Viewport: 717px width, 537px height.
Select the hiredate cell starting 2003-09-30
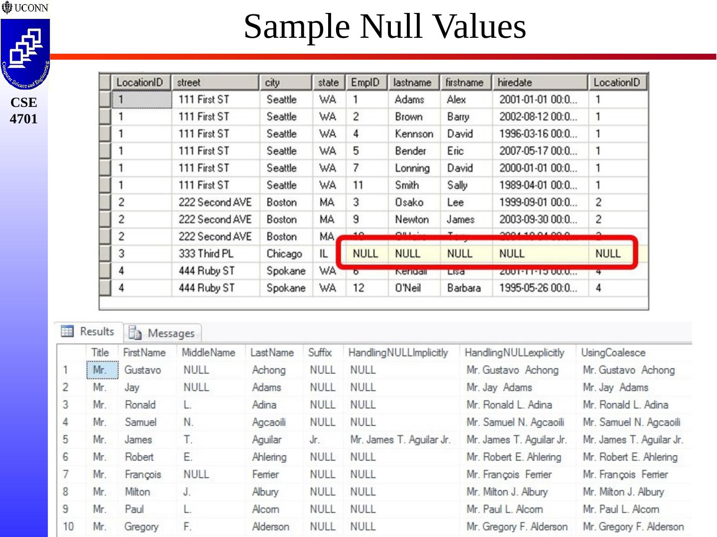(540, 220)
